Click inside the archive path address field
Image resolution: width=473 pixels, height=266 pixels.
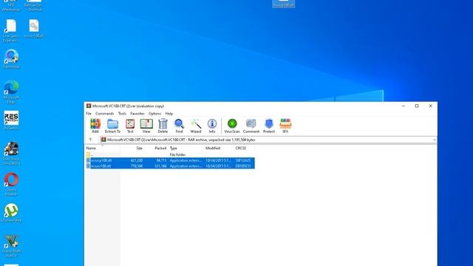pyautogui.click(x=268, y=140)
